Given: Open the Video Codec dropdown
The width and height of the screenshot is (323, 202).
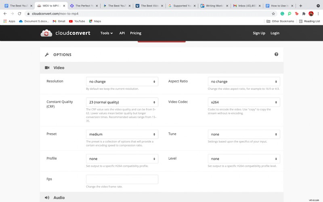Looking at the screenshot, I should [244, 102].
